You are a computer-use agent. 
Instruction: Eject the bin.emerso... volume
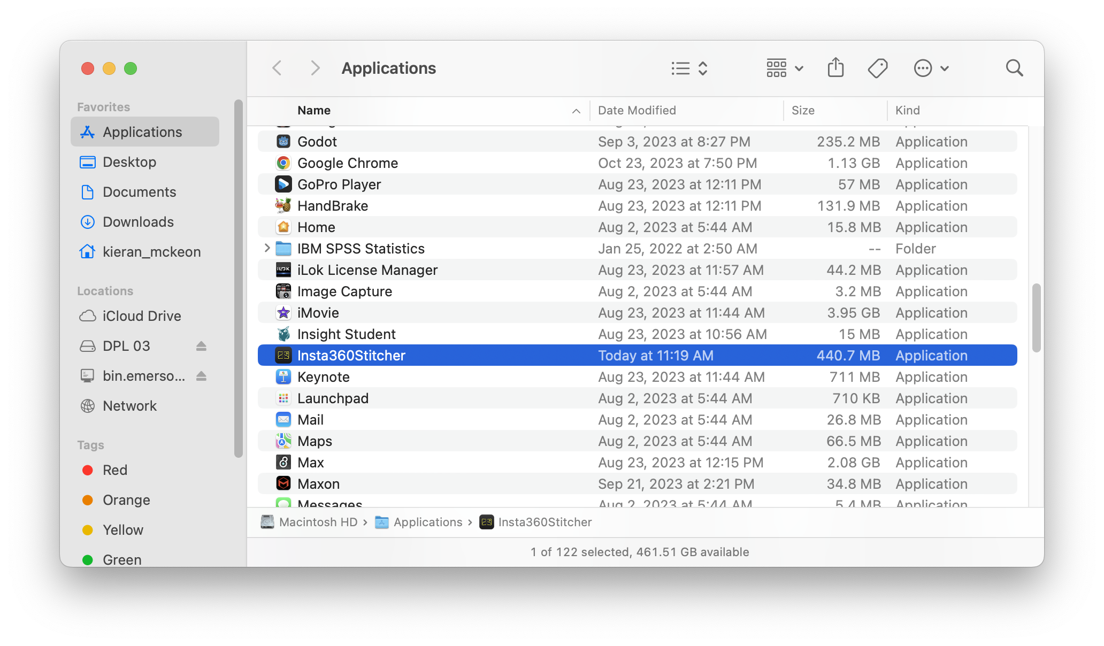201,376
